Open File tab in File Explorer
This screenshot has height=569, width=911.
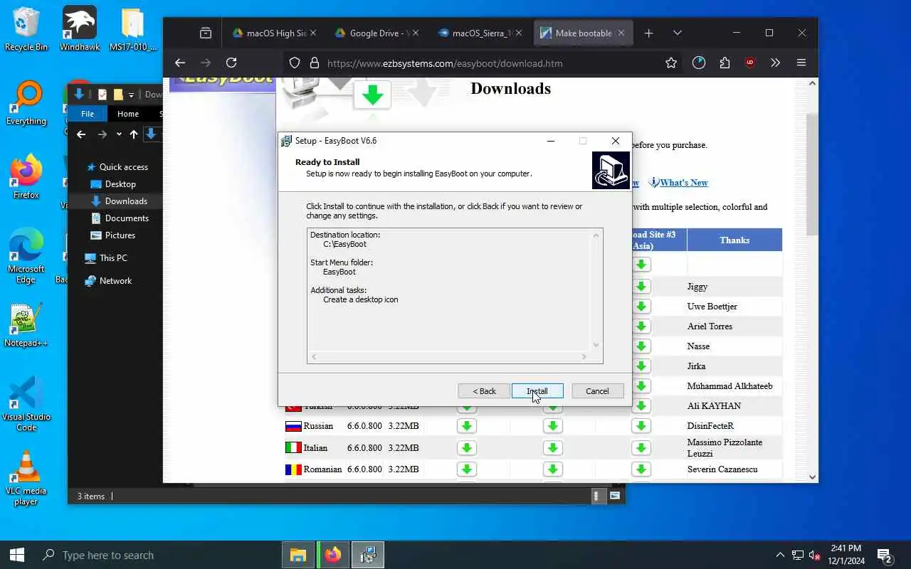88,114
